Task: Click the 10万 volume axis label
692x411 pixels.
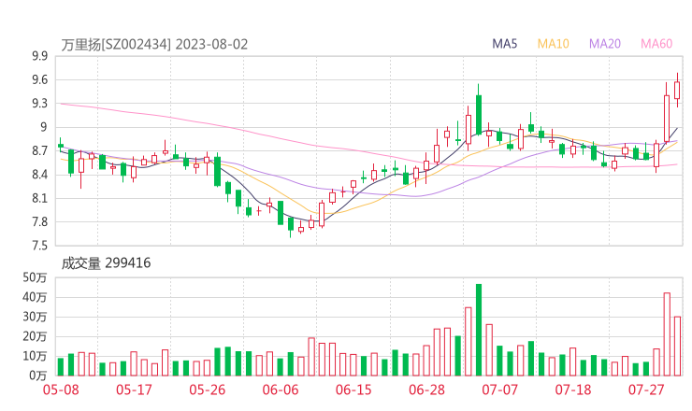Action: pos(35,356)
